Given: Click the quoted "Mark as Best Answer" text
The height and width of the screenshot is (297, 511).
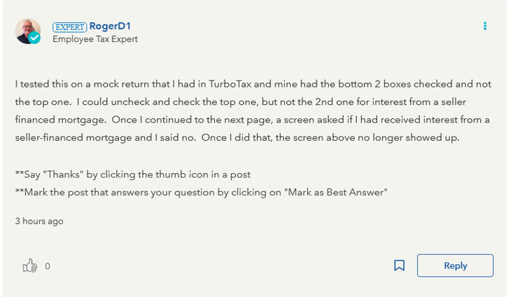Looking at the screenshot, I should pyautogui.click(x=335, y=192).
